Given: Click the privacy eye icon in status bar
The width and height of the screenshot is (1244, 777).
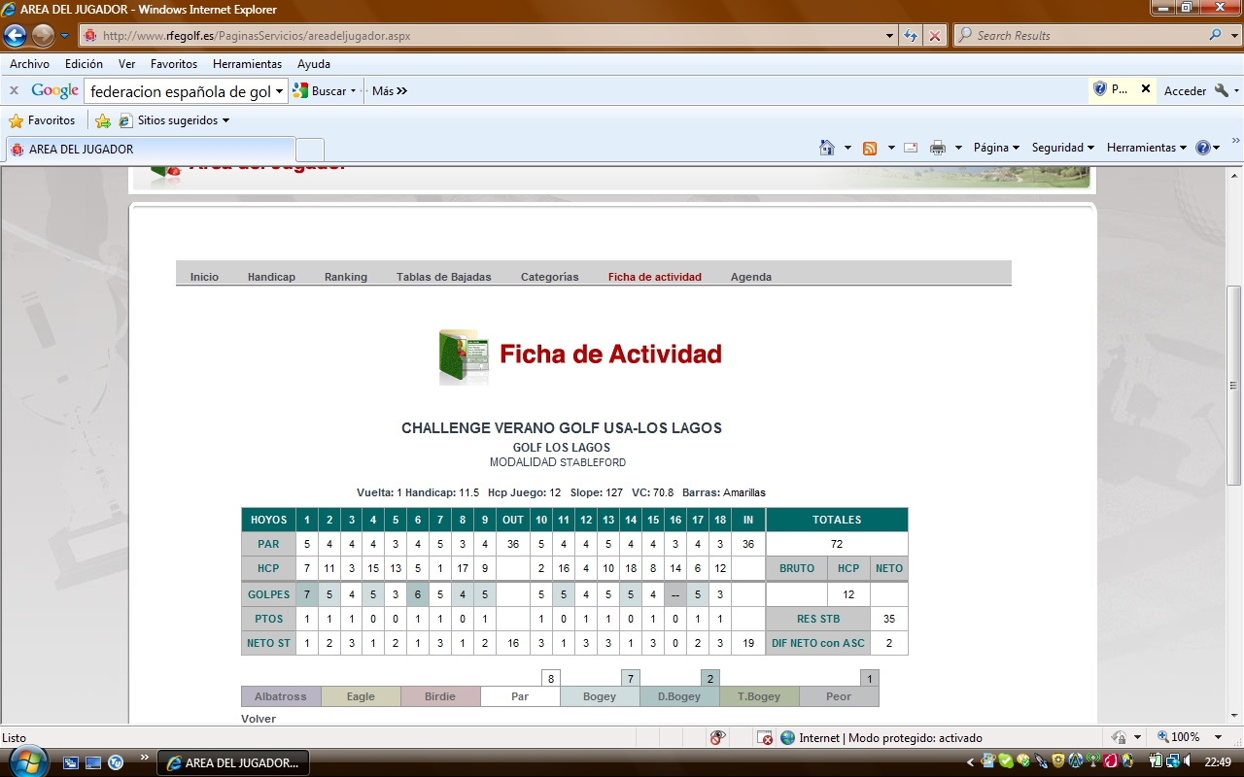Looking at the screenshot, I should click(717, 737).
